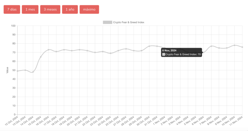Viewport: 248px width, 131px height.
Task: Select the 13 Oct, 2024 data point
Action: [x=25, y=70]
